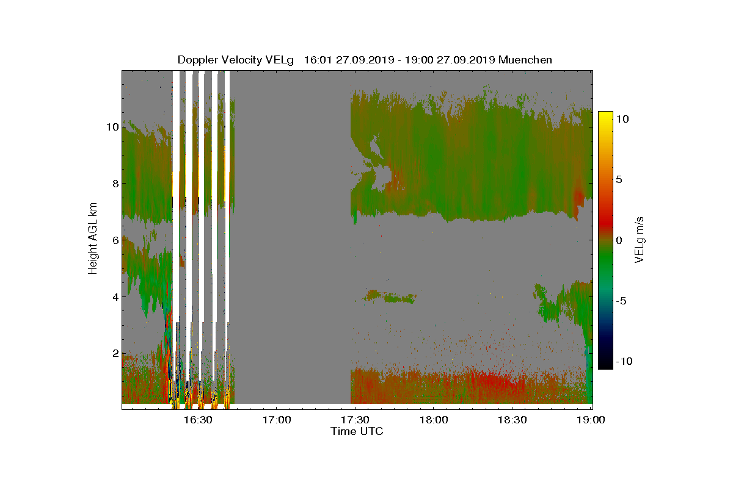Screen dimensions: 733x488
Task: Select the 18:30 time axis label
Action: coord(512,420)
